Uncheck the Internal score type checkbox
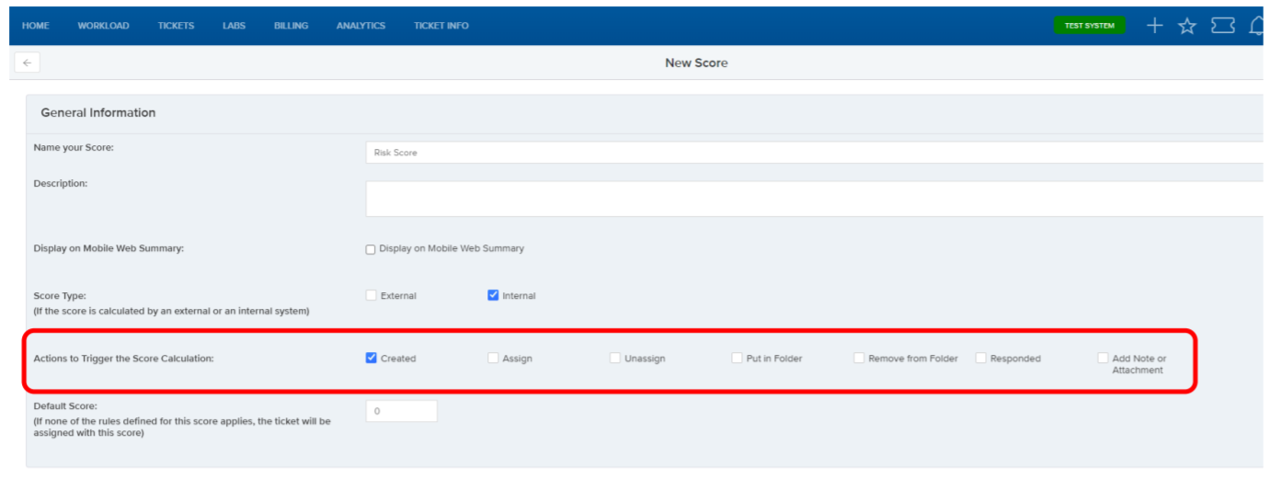This screenshot has width=1271, height=479. [x=493, y=295]
